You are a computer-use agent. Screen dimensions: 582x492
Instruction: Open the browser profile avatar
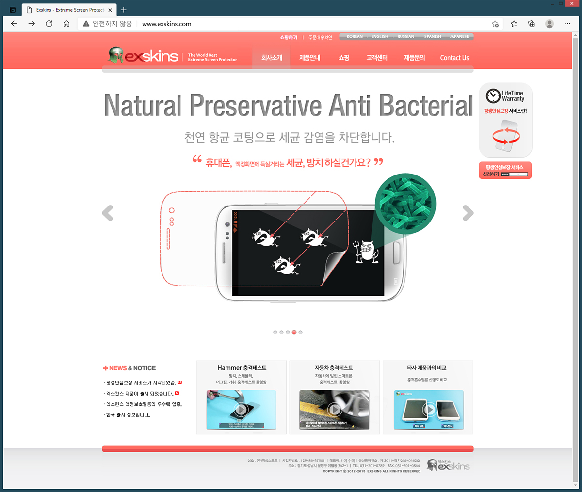[550, 24]
